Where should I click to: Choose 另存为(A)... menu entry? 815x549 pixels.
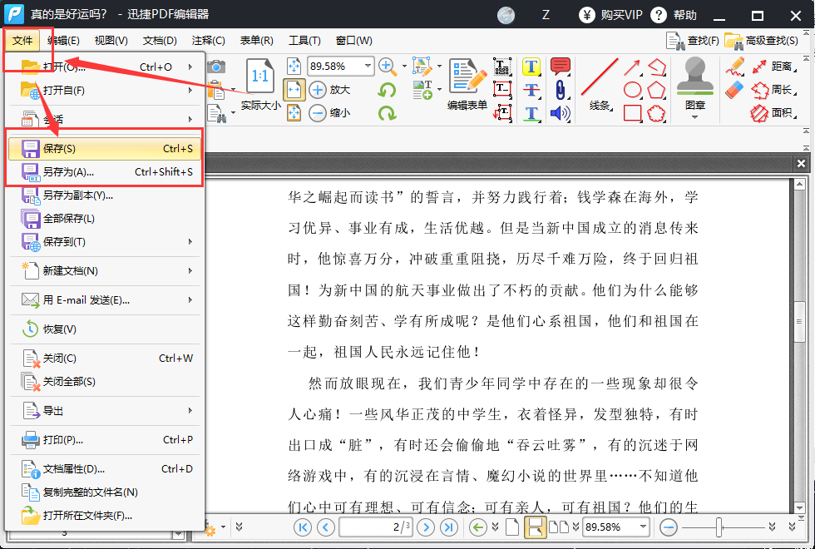(105, 172)
